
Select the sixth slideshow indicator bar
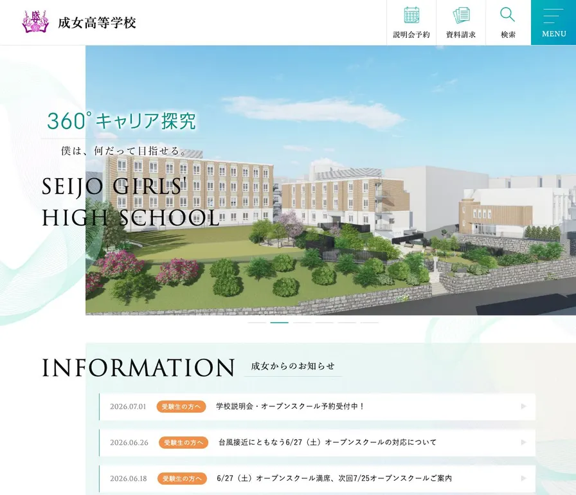click(369, 323)
